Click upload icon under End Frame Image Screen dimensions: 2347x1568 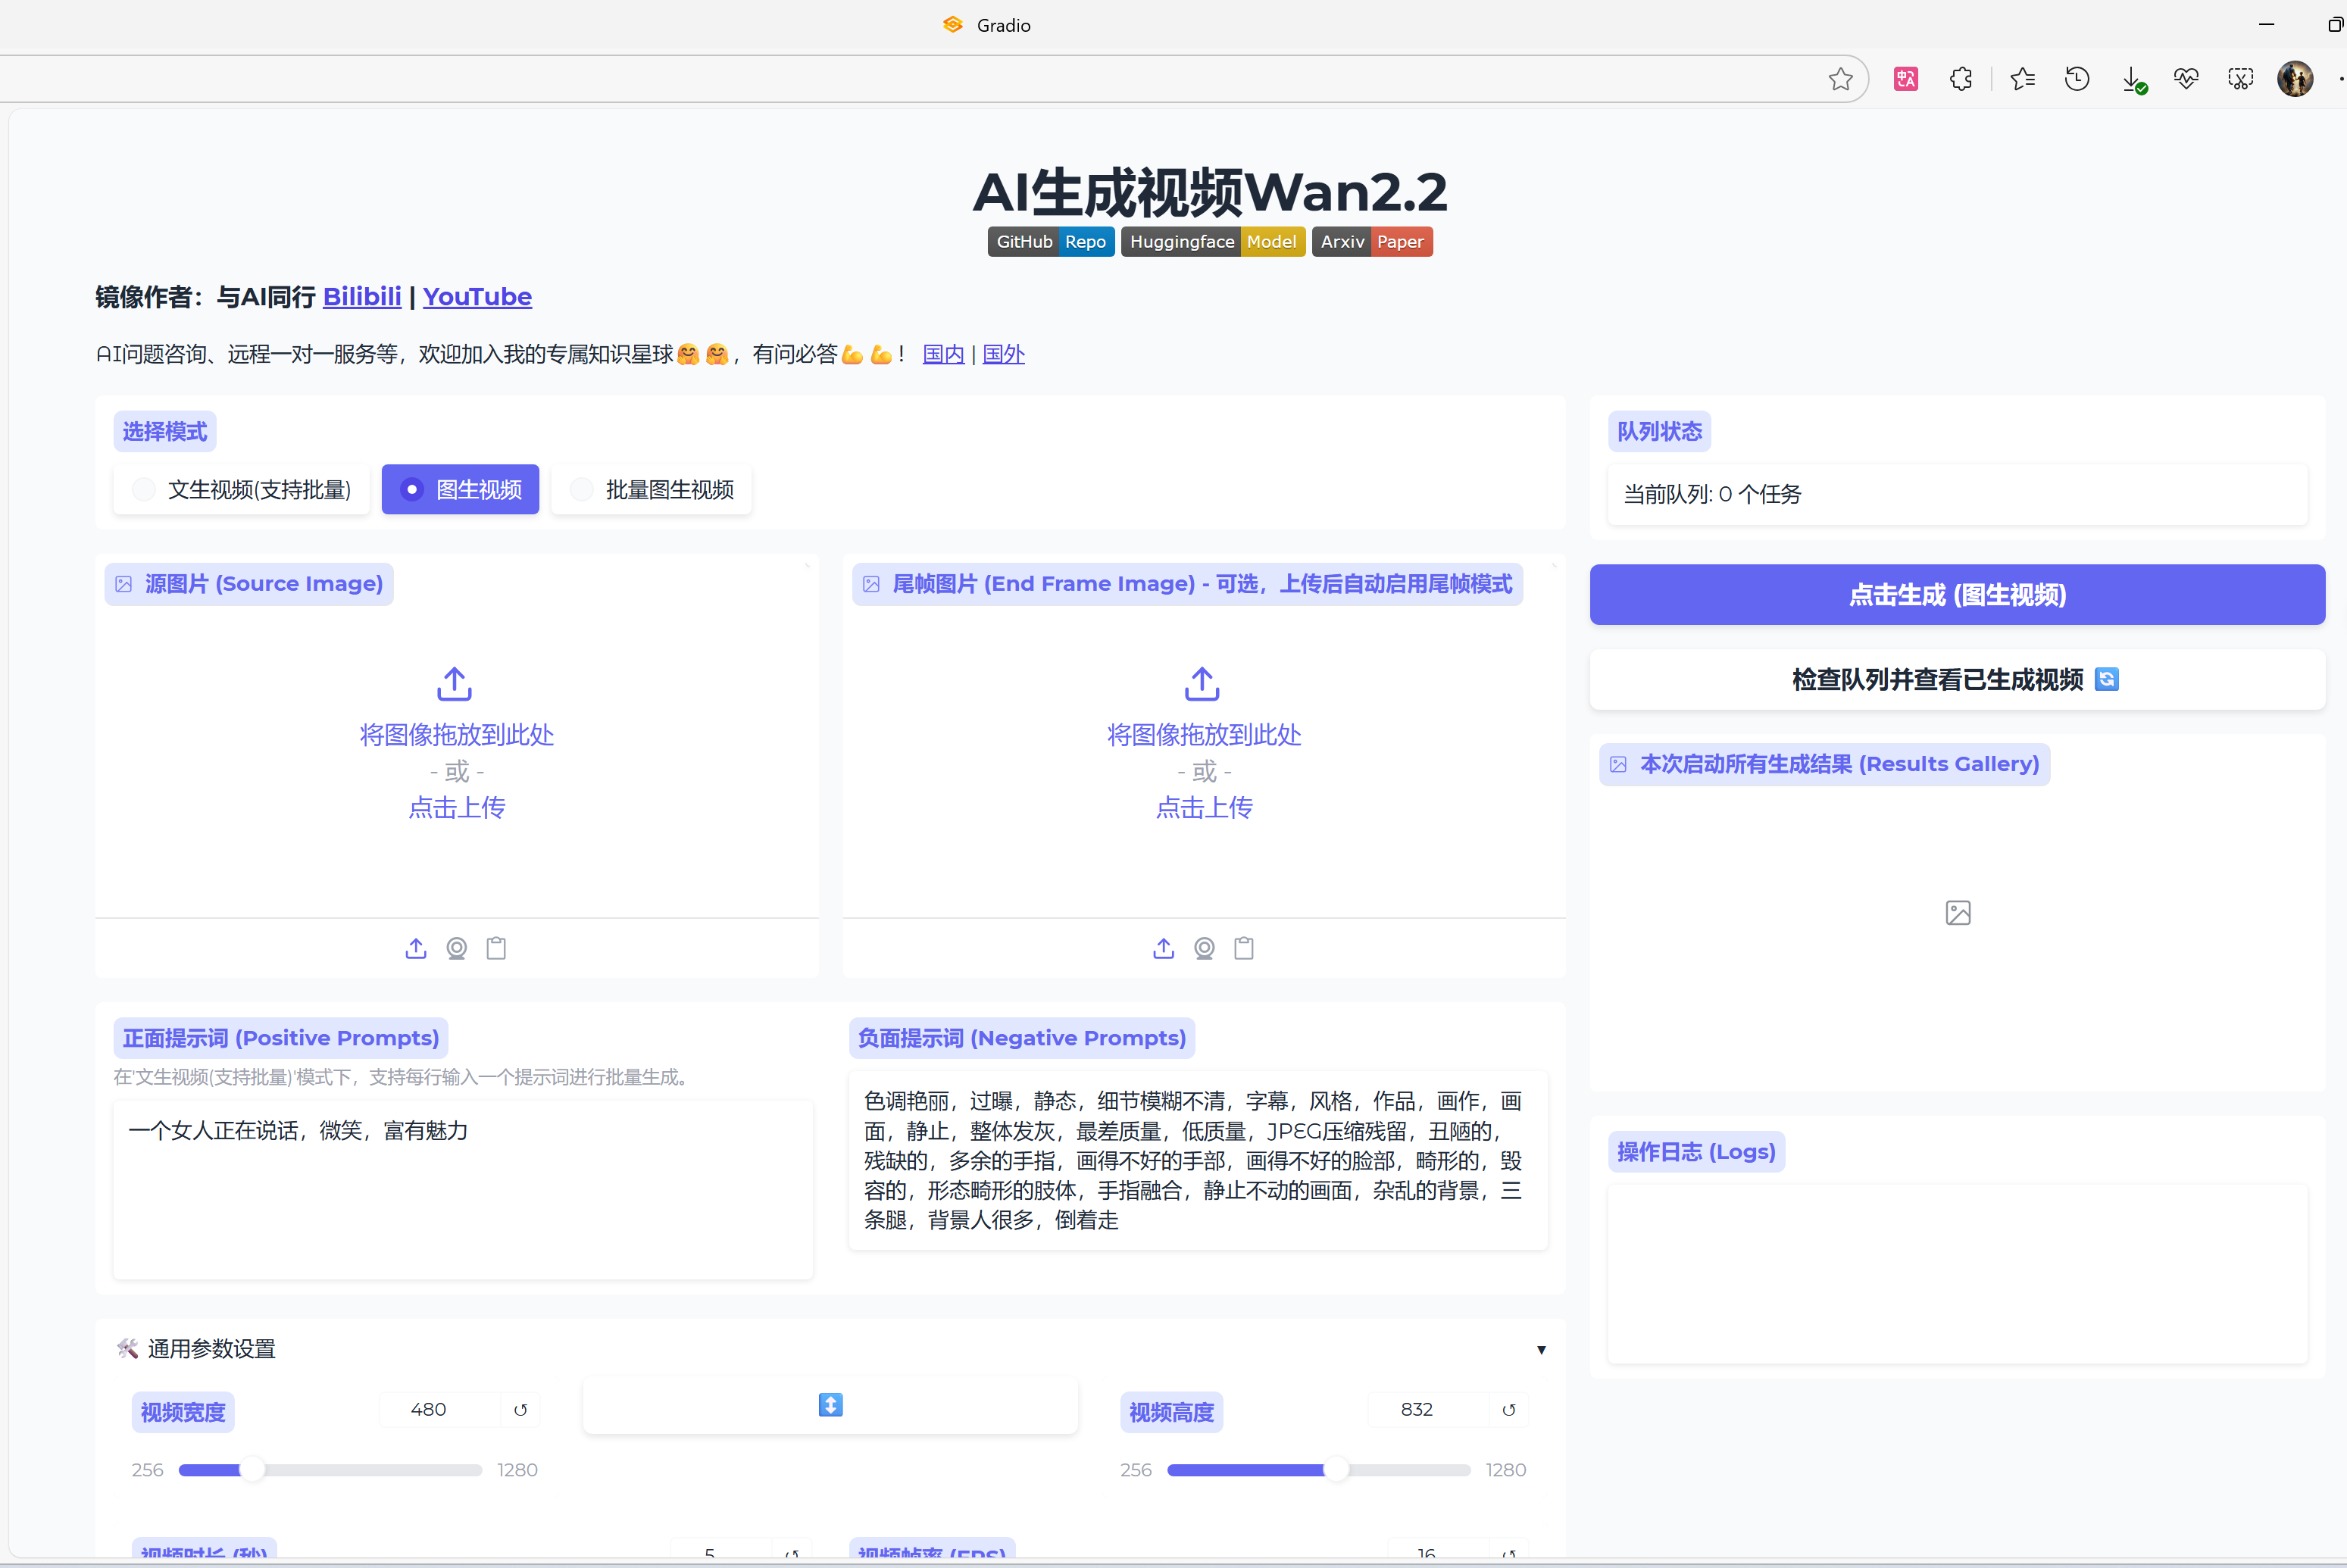pyautogui.click(x=1163, y=948)
